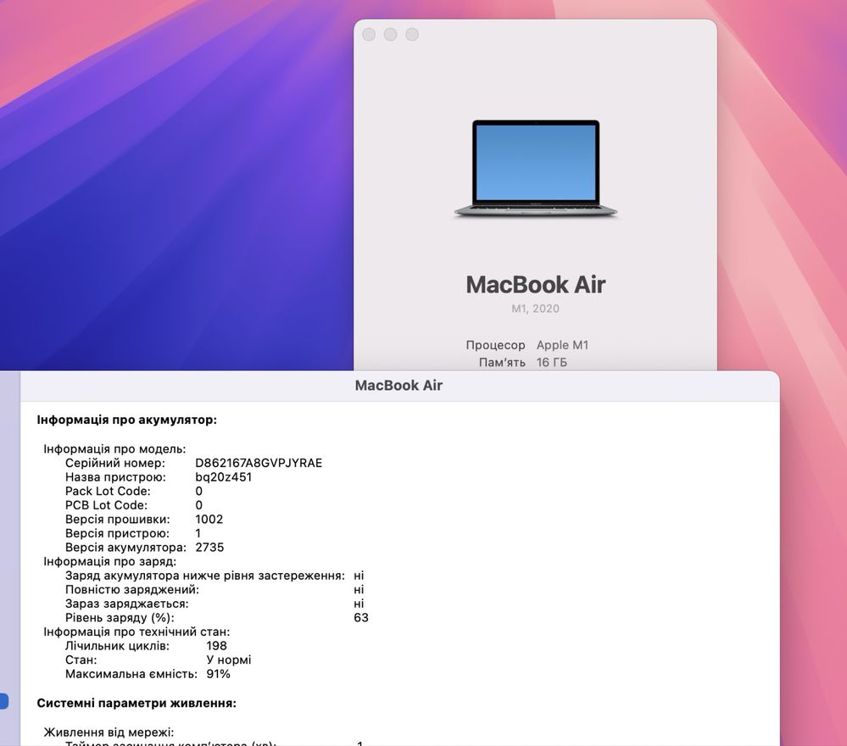
Task: Select serial number D862167A8GVPJYRAE
Action: coord(259,463)
